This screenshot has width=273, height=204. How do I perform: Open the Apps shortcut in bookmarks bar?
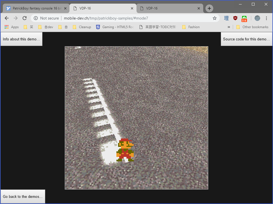point(12,27)
